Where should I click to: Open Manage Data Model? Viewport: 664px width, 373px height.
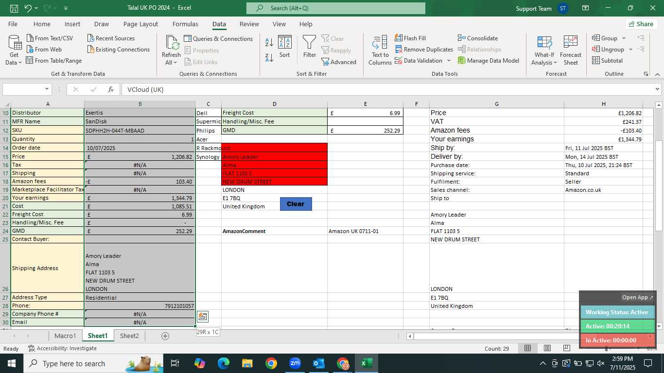(x=489, y=61)
